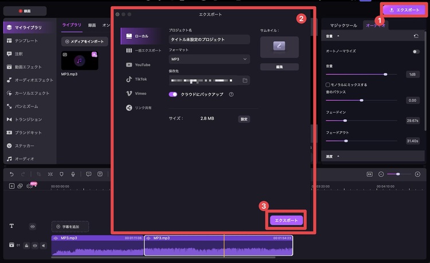Viewport: 430px width, 263px height.
Task: Click the import media button
Action: click(x=84, y=41)
